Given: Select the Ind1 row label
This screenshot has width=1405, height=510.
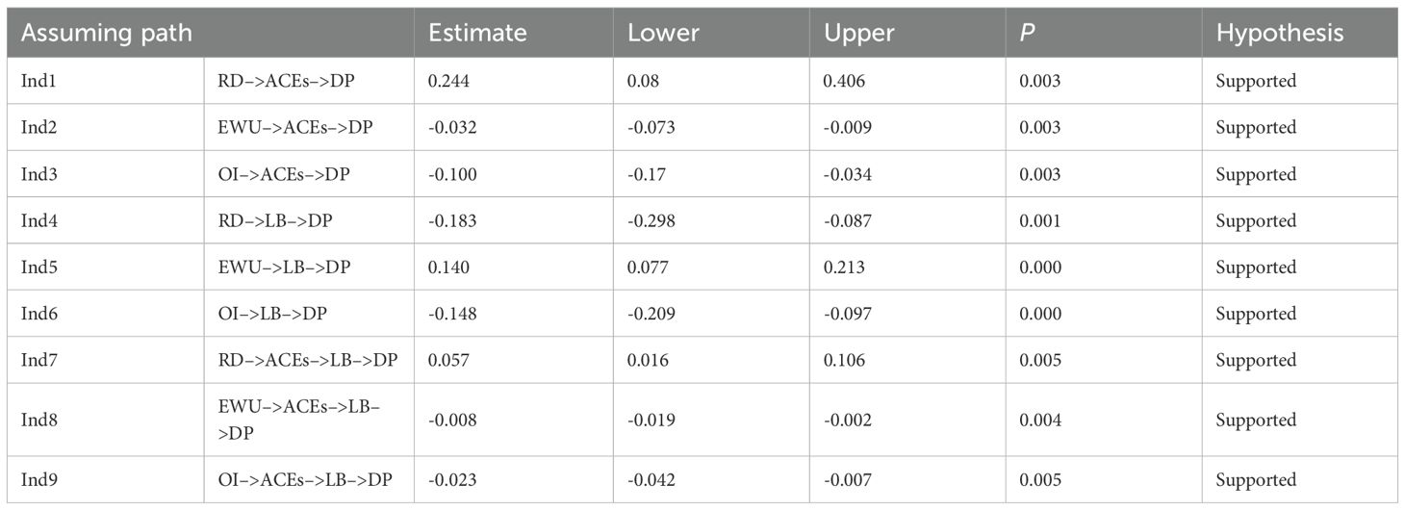Looking at the screenshot, I should tap(38, 82).
